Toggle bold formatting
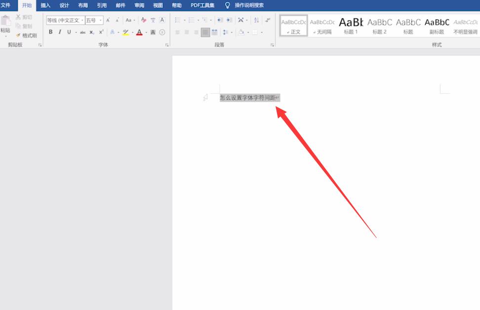The width and height of the screenshot is (480, 310). tap(50, 32)
